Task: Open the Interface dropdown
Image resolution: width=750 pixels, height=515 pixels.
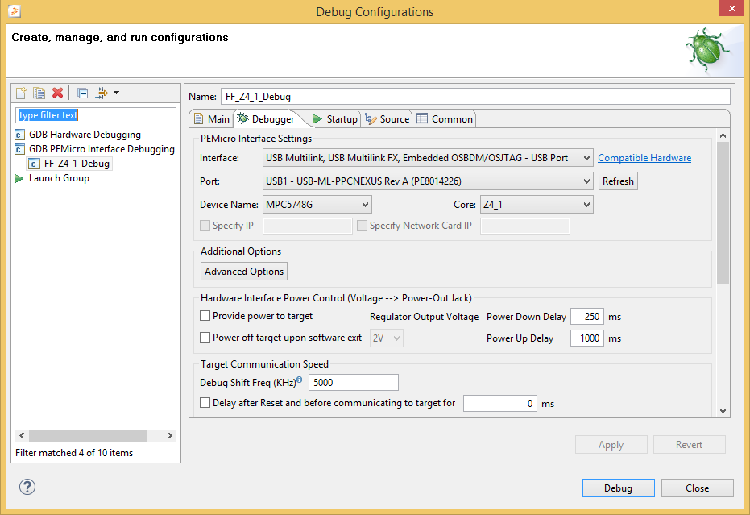Action: pos(429,158)
